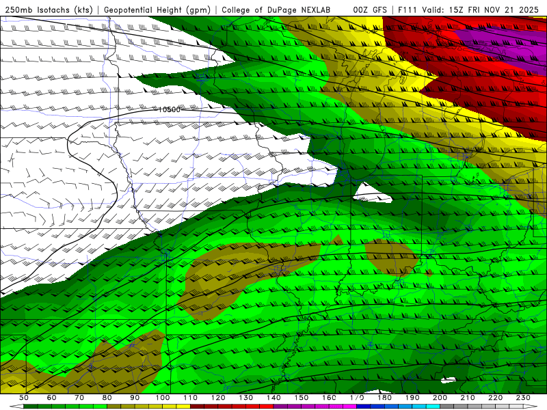This screenshot has width=547, height=410.
Task: Click the legend value 190
Action: click(x=412, y=398)
